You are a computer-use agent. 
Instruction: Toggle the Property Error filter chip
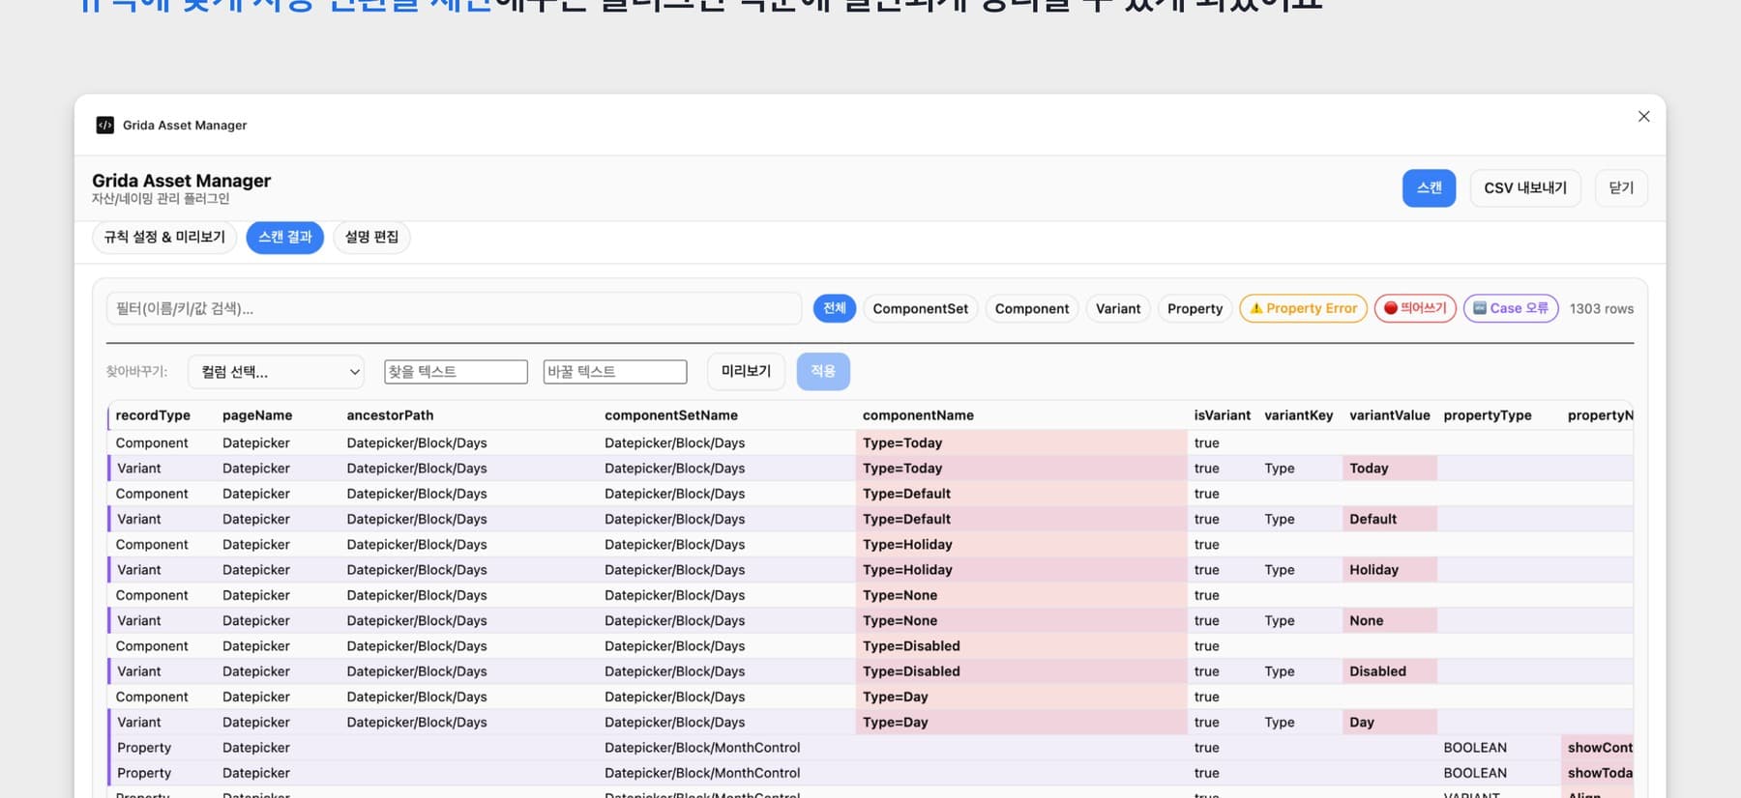pyautogui.click(x=1303, y=308)
